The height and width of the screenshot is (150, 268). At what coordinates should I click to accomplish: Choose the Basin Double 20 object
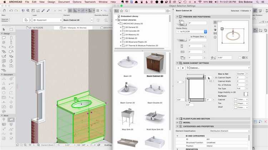(155, 92)
